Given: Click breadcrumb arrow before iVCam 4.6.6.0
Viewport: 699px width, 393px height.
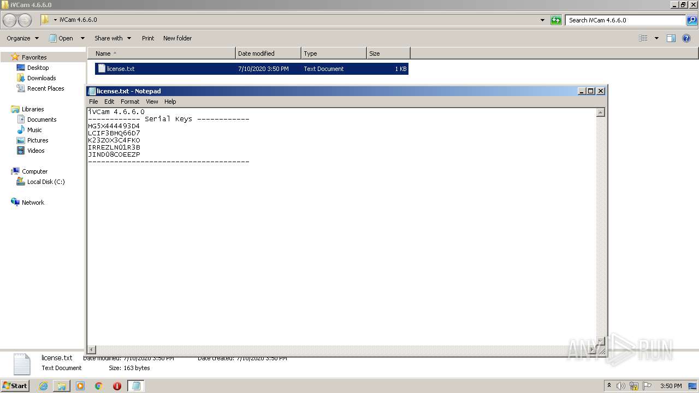Looking at the screenshot, I should [x=55, y=20].
